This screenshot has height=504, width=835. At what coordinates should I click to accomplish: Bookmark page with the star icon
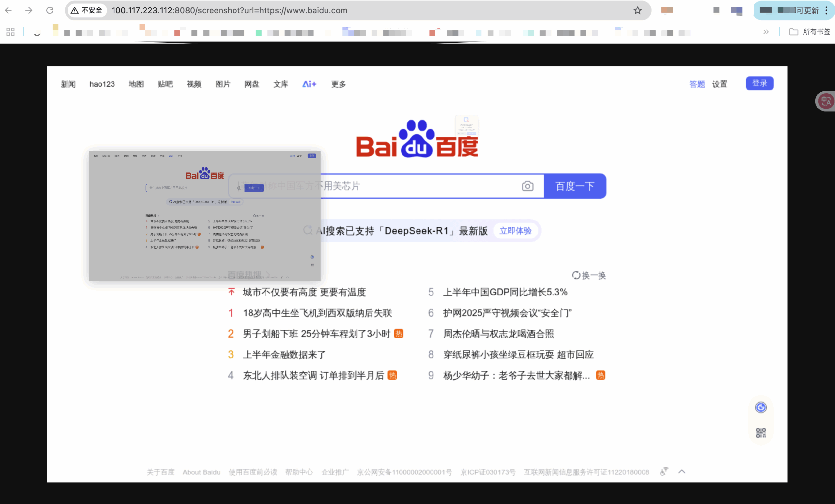pyautogui.click(x=637, y=10)
